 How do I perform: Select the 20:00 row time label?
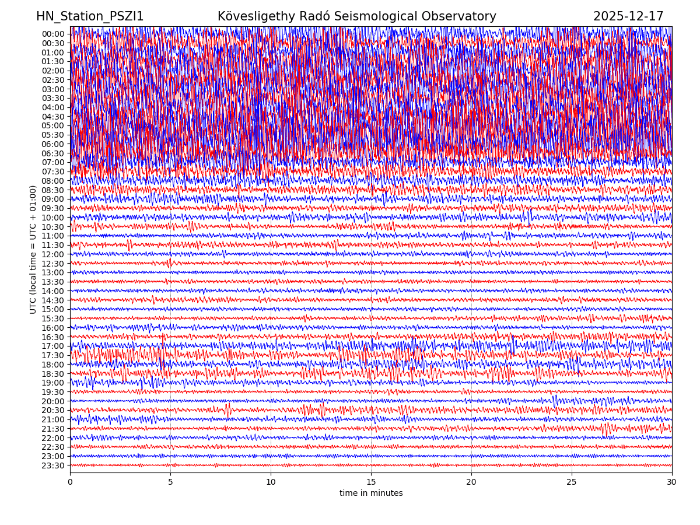[x=52, y=401]
